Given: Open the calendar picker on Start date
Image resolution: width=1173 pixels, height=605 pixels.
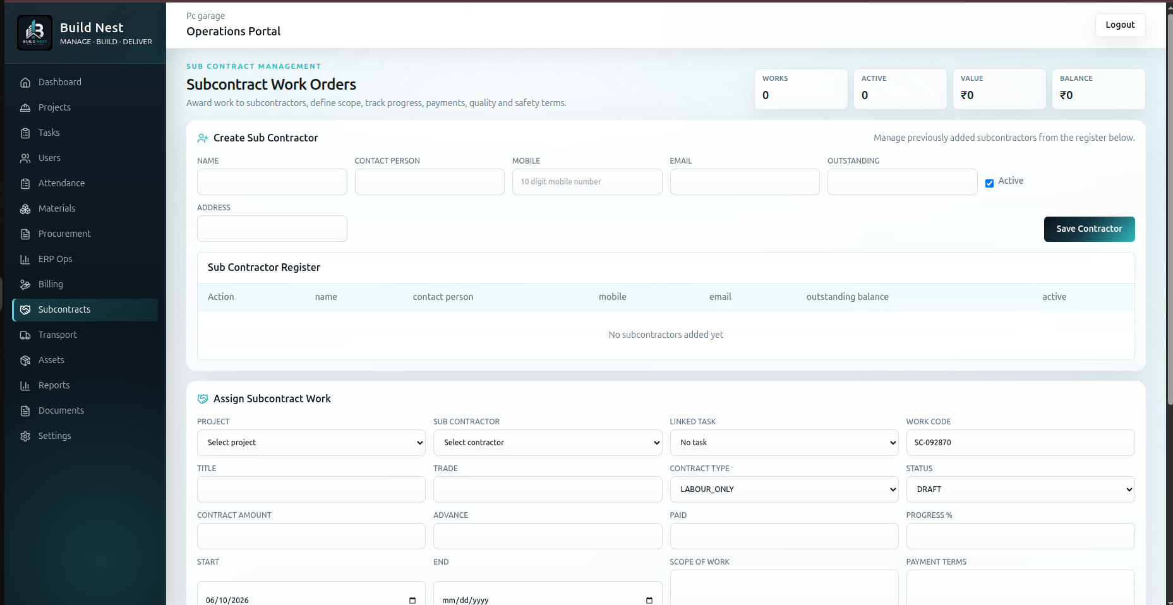Looking at the screenshot, I should 412,600.
